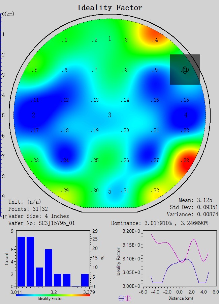Click the rainbow color scale bar

53,295
